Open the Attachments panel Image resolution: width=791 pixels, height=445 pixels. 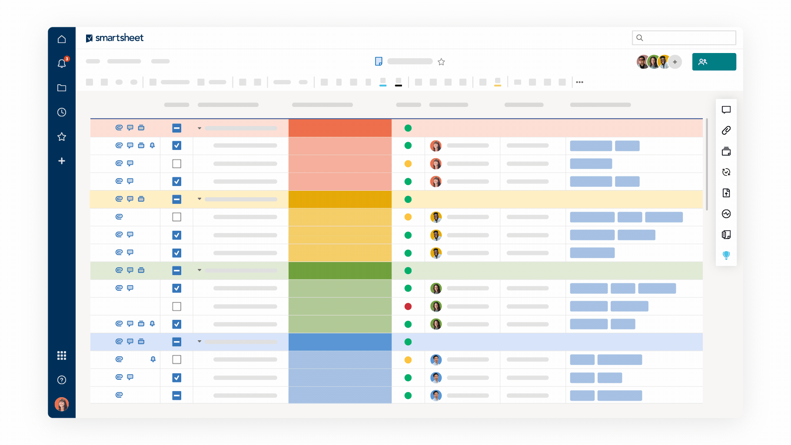[726, 130]
